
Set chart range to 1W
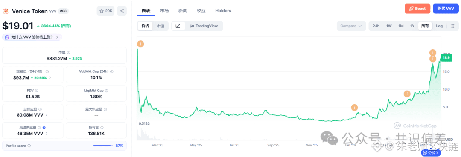tap(389, 26)
